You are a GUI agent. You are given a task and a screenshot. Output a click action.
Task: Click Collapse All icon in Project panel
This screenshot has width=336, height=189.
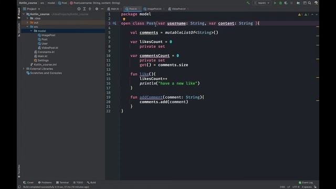pos(90,9)
